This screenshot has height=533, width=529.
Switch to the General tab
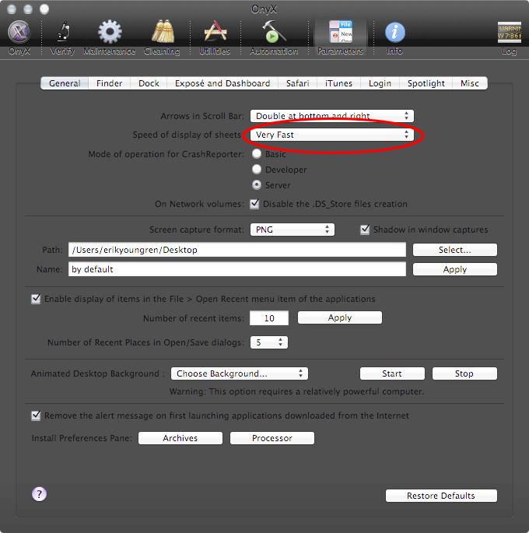pyautogui.click(x=65, y=83)
